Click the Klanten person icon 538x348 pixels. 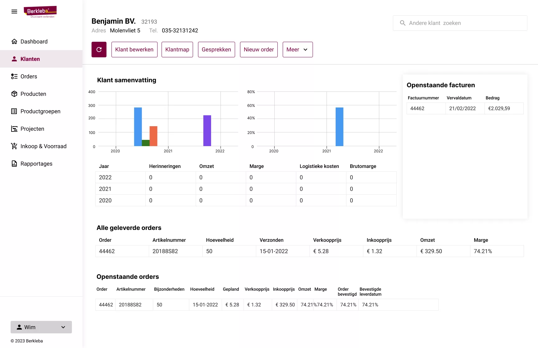point(14,59)
